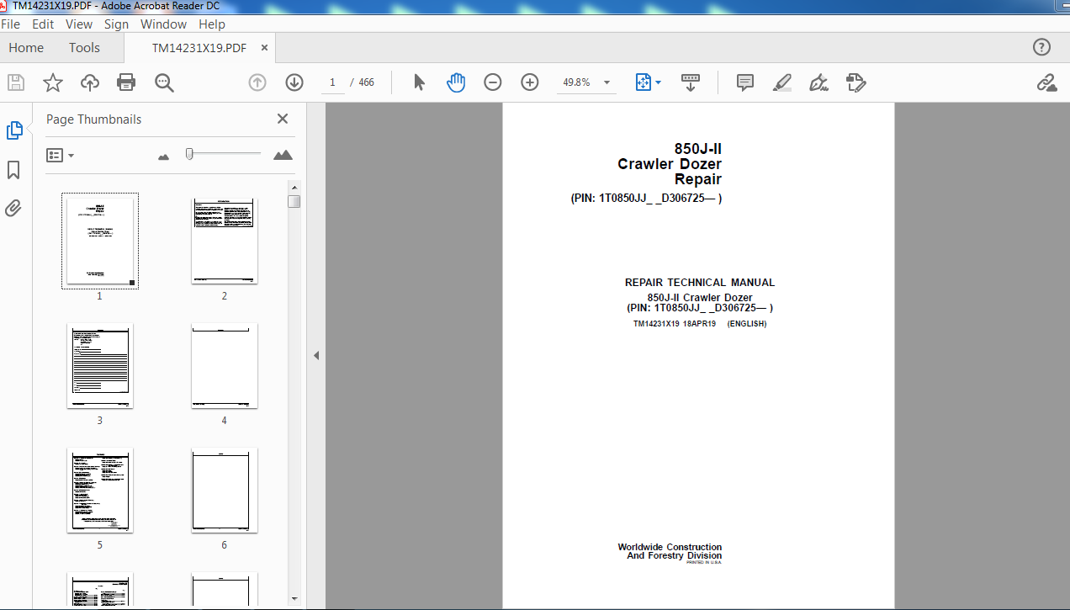Reduce thumbnail size small mountain icon
The height and width of the screenshot is (610, 1070).
click(164, 156)
